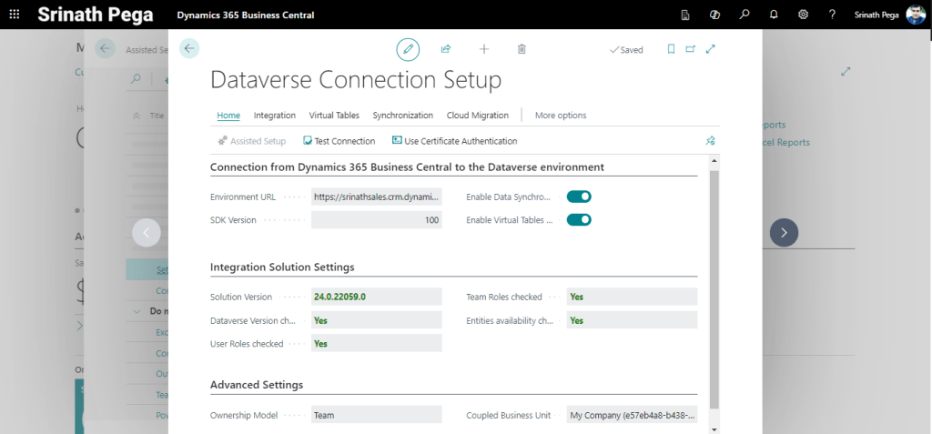Screen dimensions: 932x434
Task: Click the Edit pencil icon
Action: [x=408, y=49]
